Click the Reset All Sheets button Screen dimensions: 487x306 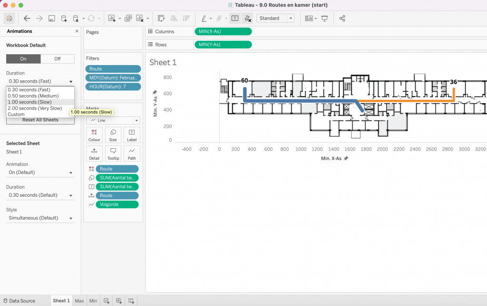(x=40, y=120)
